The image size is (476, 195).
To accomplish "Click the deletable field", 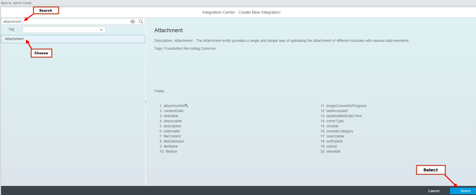I will tap(171, 116).
